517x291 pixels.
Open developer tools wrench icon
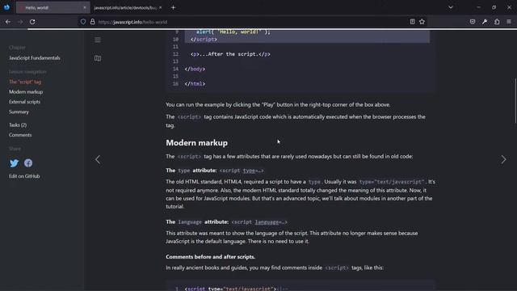pos(485,22)
